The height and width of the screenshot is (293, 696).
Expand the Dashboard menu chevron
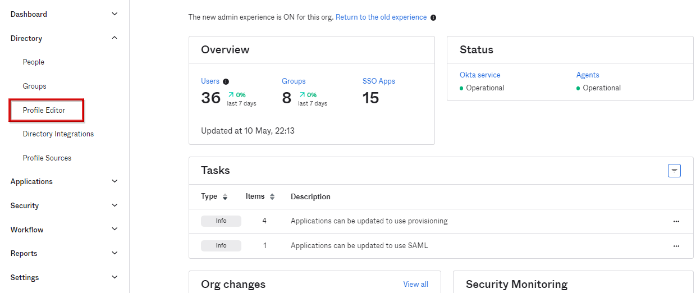click(x=115, y=14)
